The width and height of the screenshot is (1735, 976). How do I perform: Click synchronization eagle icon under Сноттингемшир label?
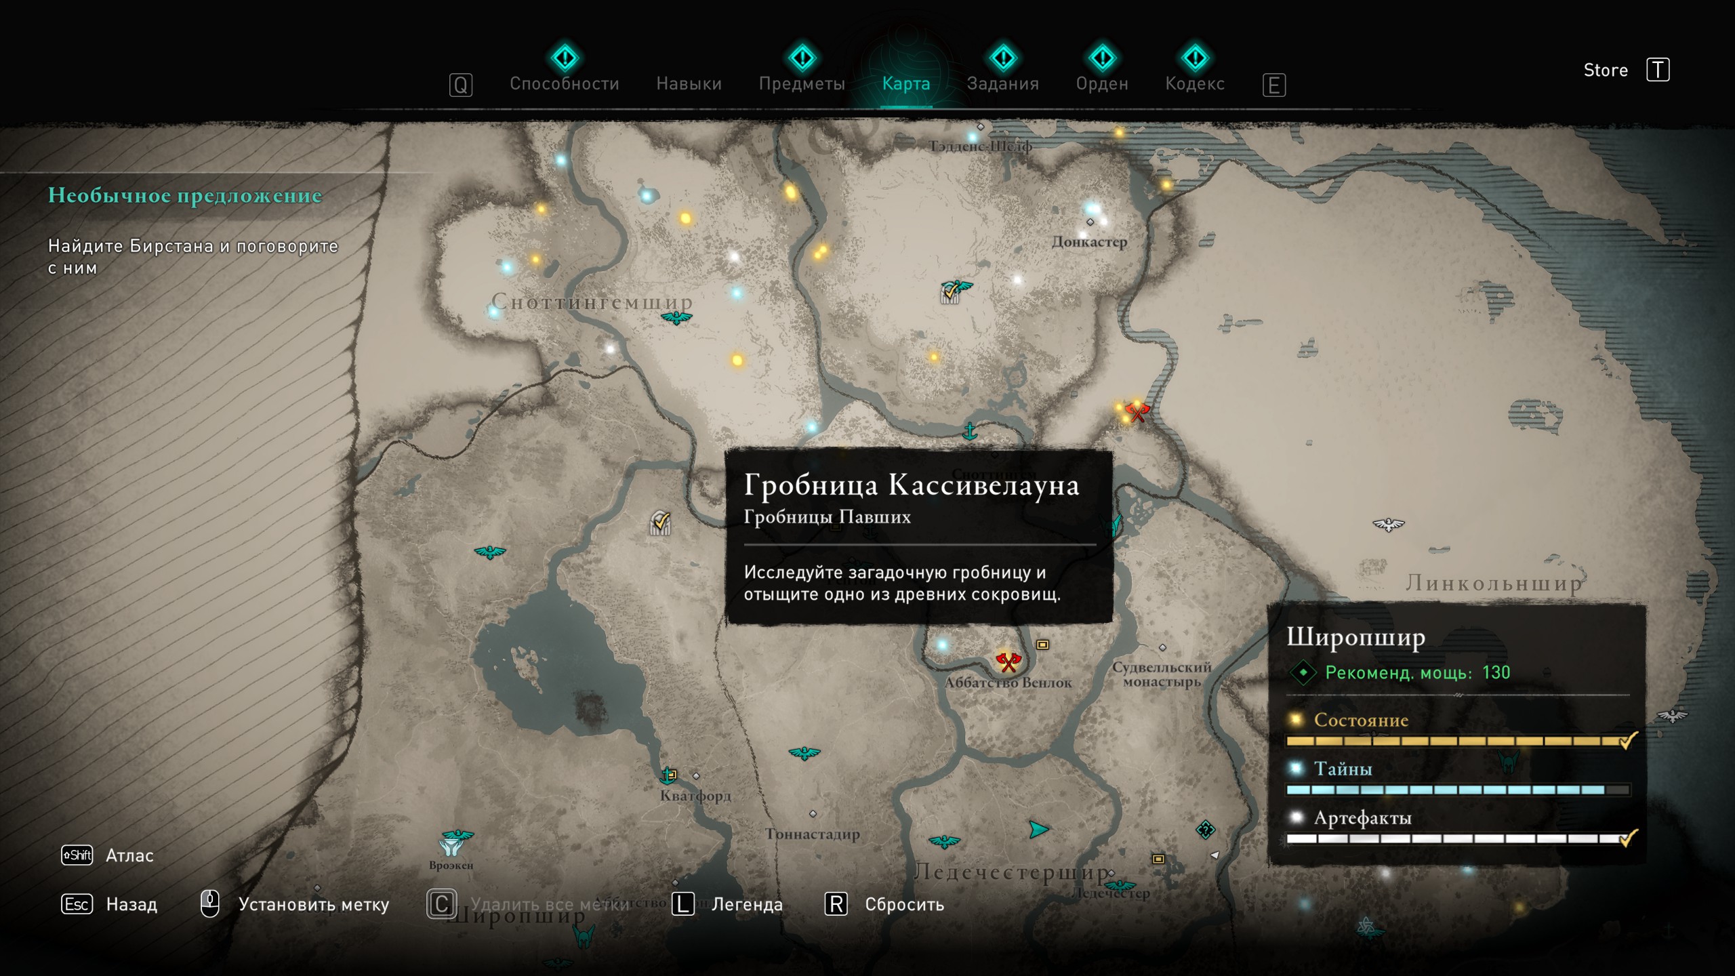coord(676,318)
